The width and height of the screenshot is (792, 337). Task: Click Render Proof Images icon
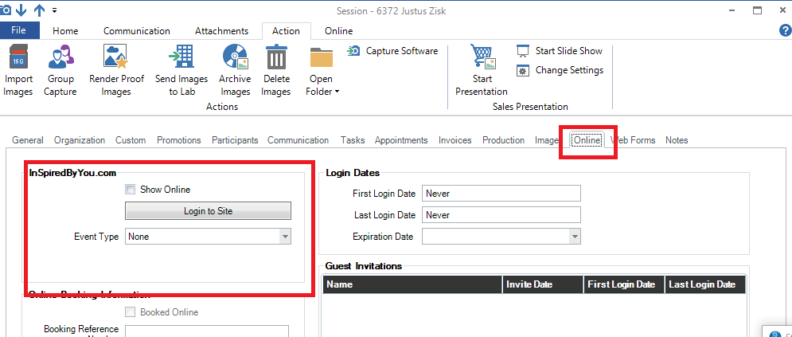(115, 59)
